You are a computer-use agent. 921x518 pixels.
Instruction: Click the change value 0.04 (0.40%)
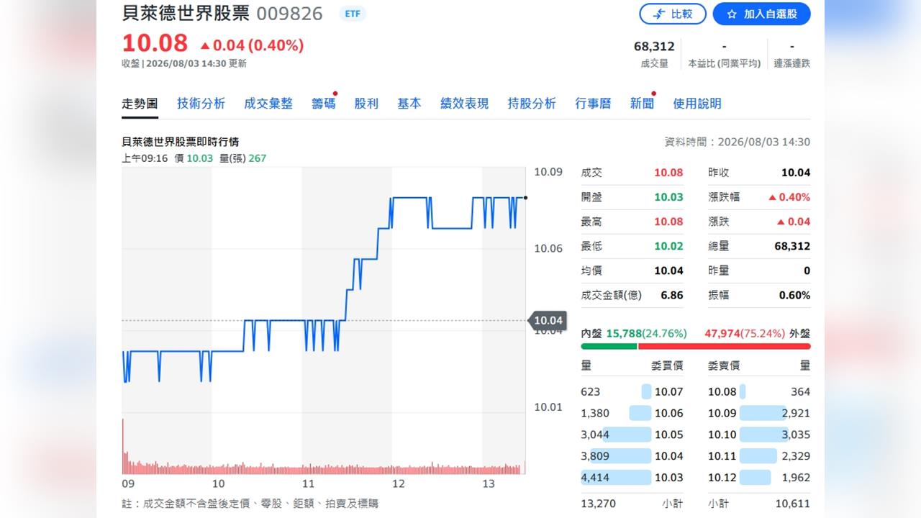point(252,45)
